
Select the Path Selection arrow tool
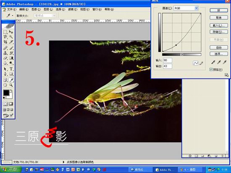coord(5,69)
